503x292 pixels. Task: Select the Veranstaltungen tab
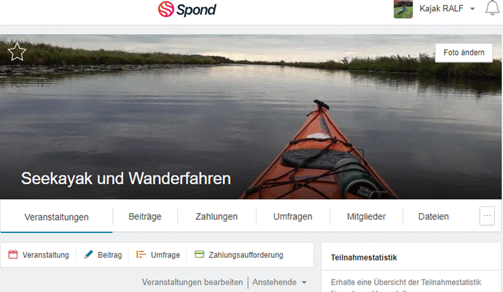pos(56,217)
